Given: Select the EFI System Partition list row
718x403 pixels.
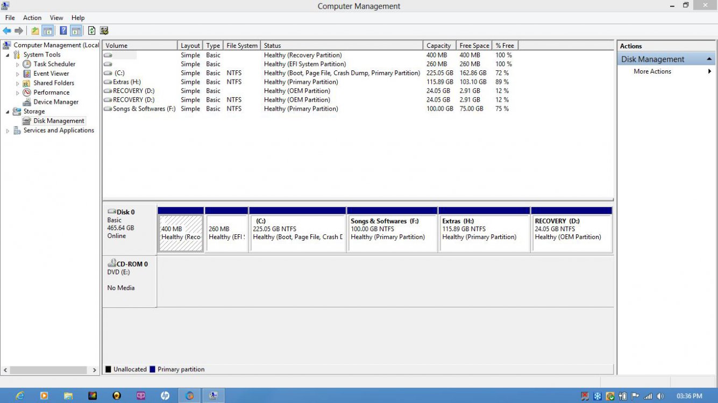Looking at the screenshot, I should [309, 64].
